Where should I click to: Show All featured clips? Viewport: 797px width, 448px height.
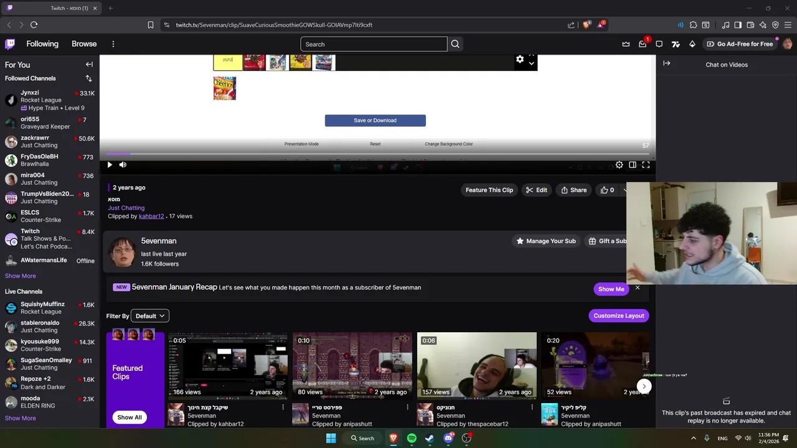point(130,417)
